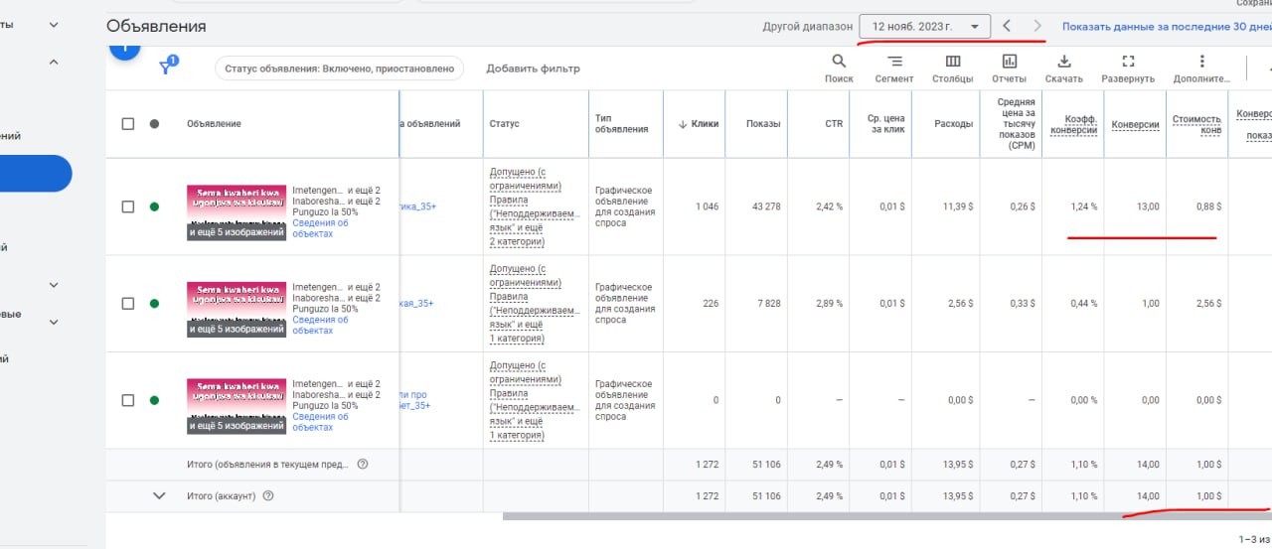Sort by Статус column header

504,124
